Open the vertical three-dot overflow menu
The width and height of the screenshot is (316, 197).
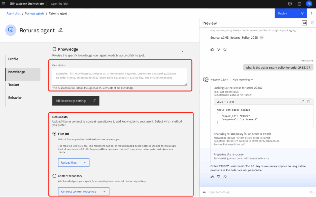[312, 14]
